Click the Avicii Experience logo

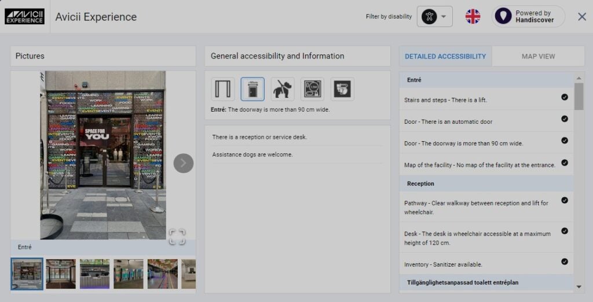pos(24,16)
